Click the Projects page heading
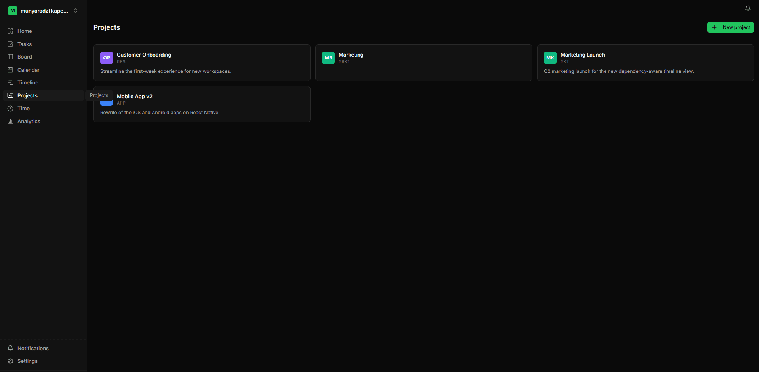This screenshot has height=372, width=759. [107, 27]
